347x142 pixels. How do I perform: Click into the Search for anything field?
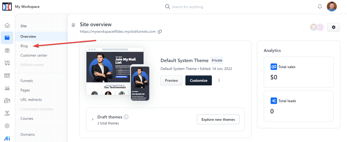[x=187, y=7]
